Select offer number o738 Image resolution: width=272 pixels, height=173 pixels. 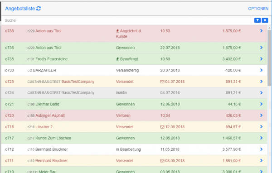pos(10,31)
